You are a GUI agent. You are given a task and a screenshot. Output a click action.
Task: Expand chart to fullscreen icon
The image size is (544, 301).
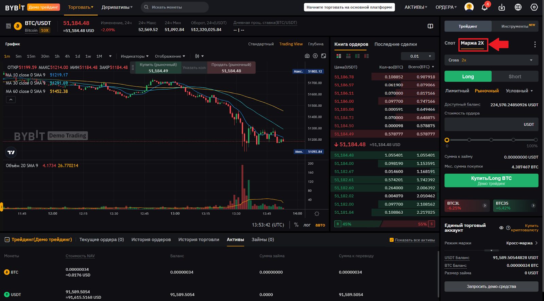pyautogui.click(x=324, y=56)
